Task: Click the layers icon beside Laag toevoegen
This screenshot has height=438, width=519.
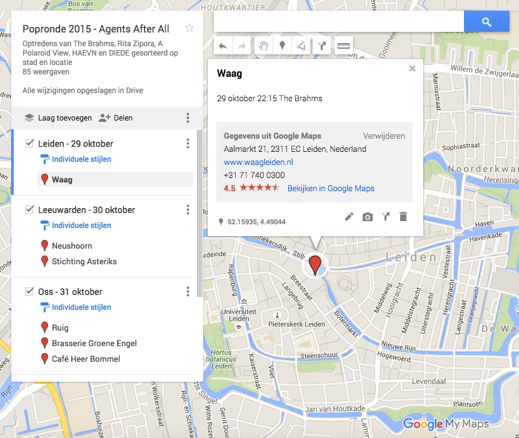Action: pos(29,117)
